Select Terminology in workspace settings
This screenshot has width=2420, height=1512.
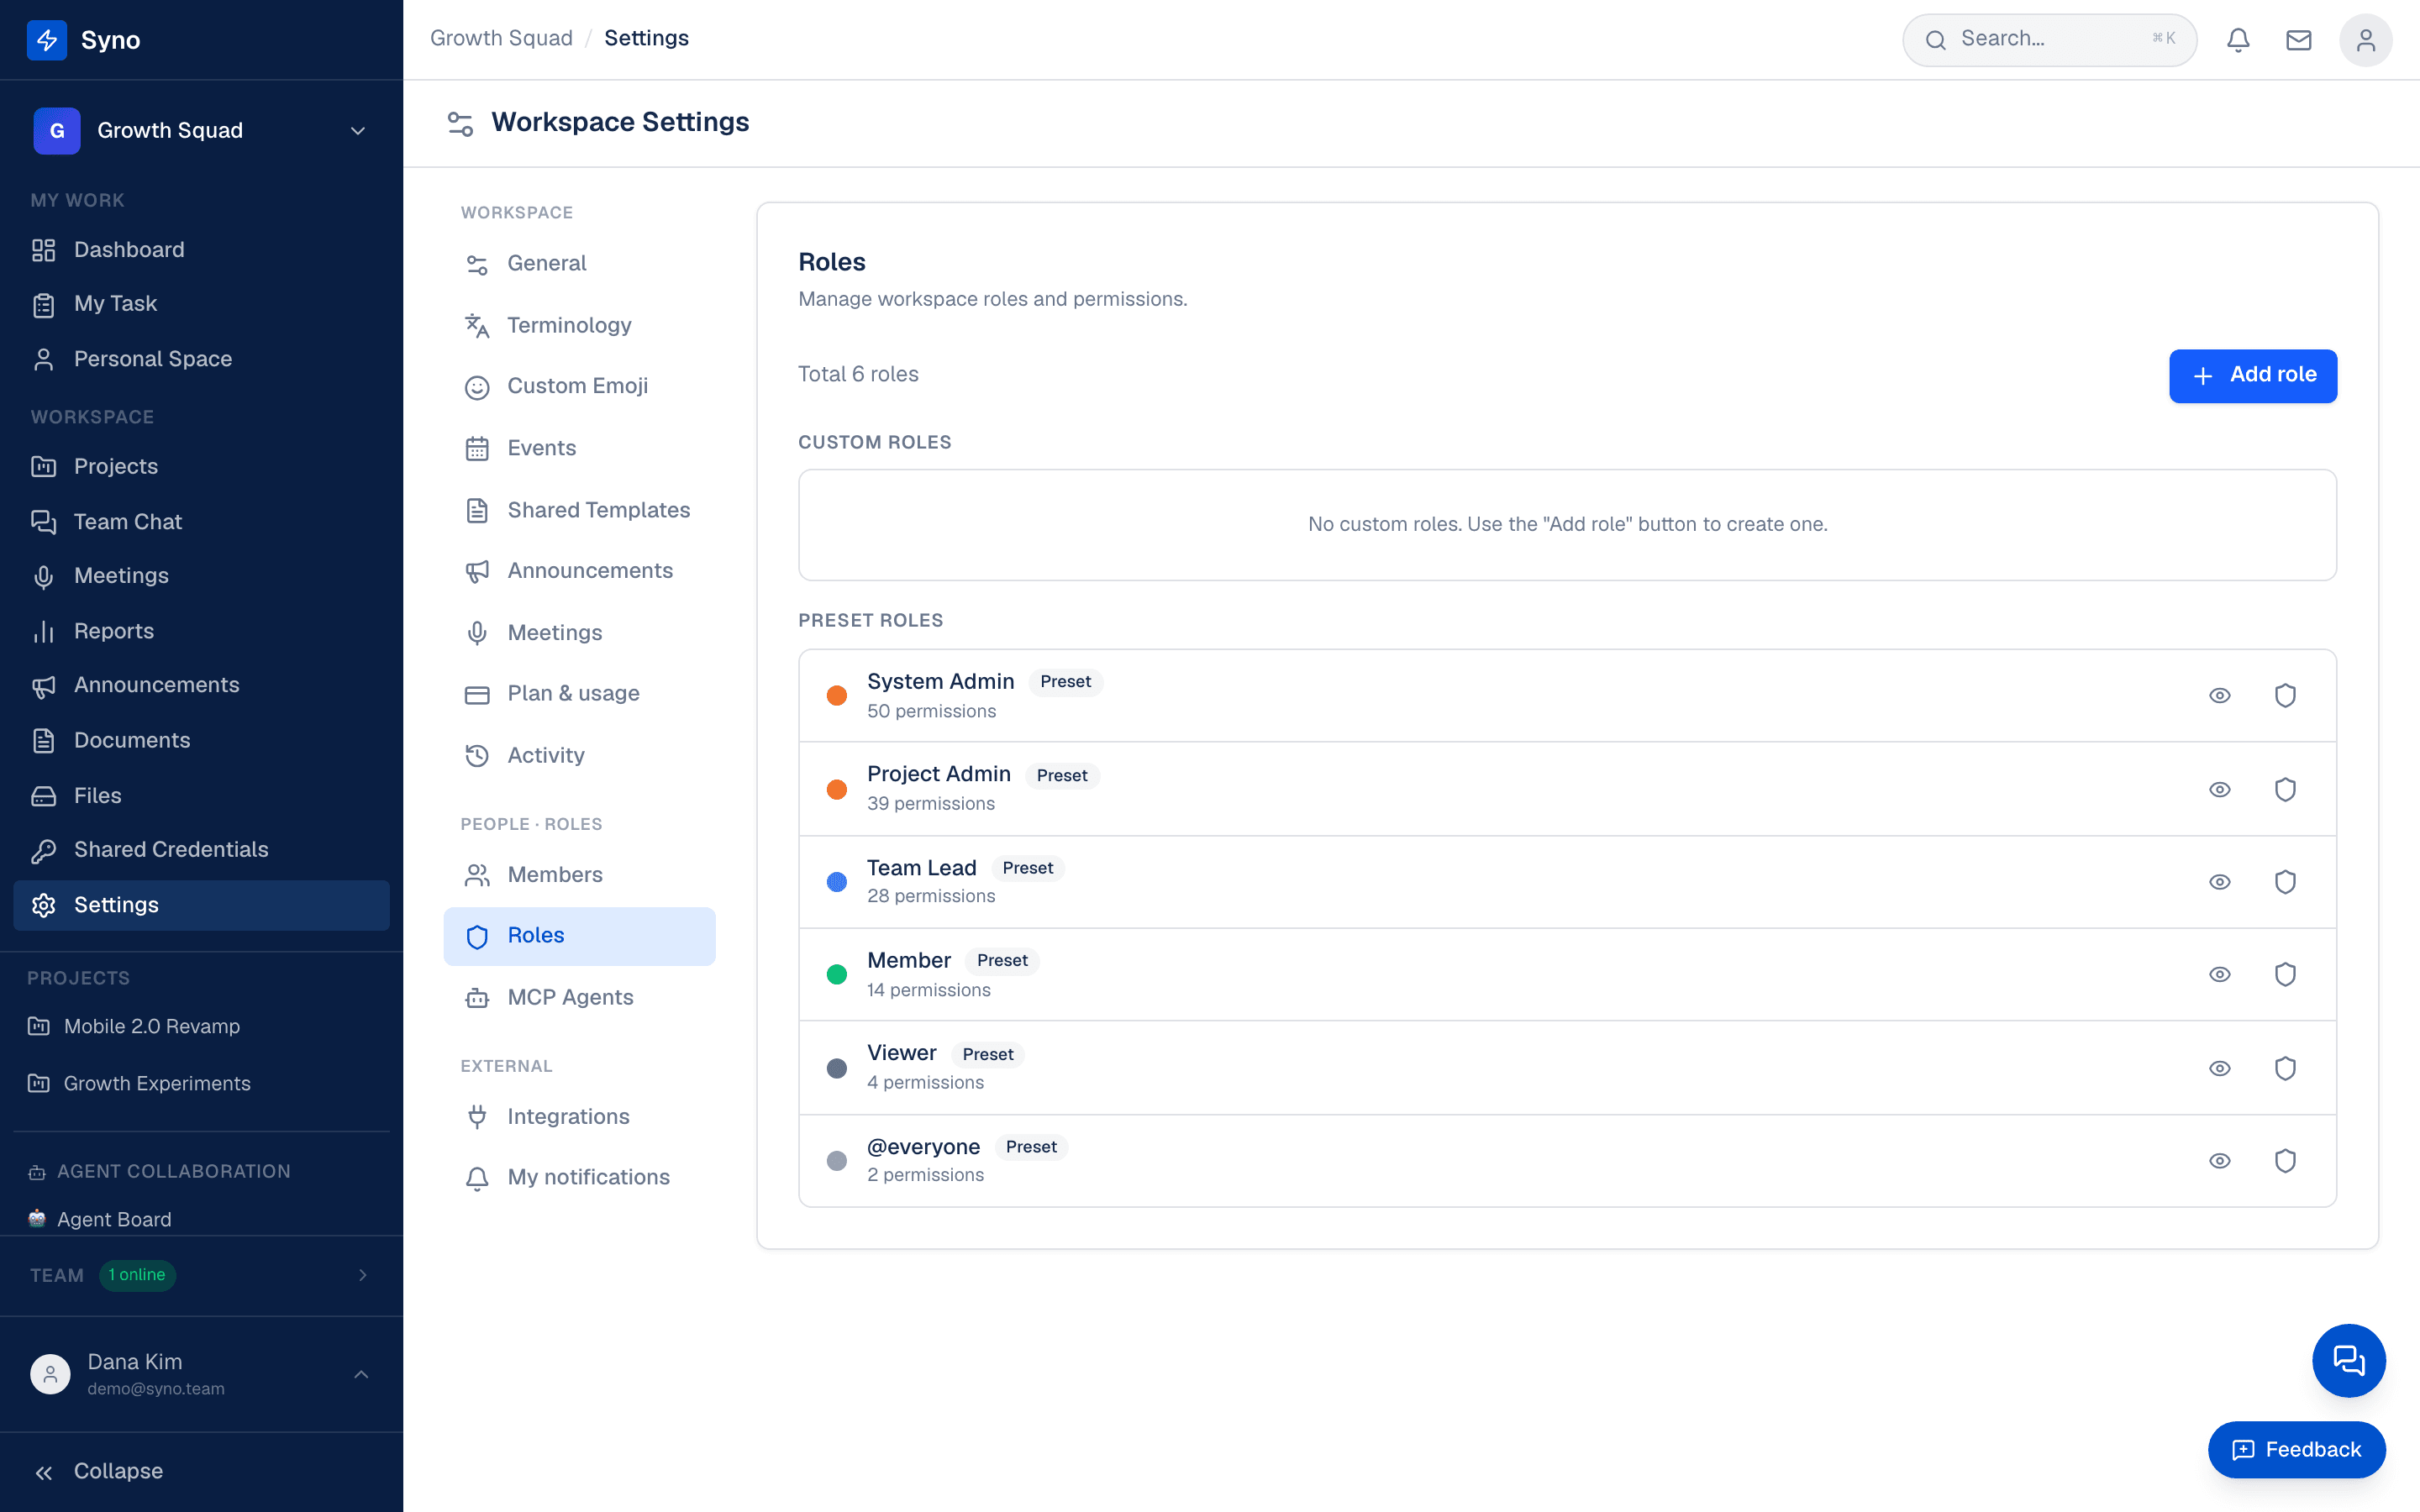click(579, 325)
